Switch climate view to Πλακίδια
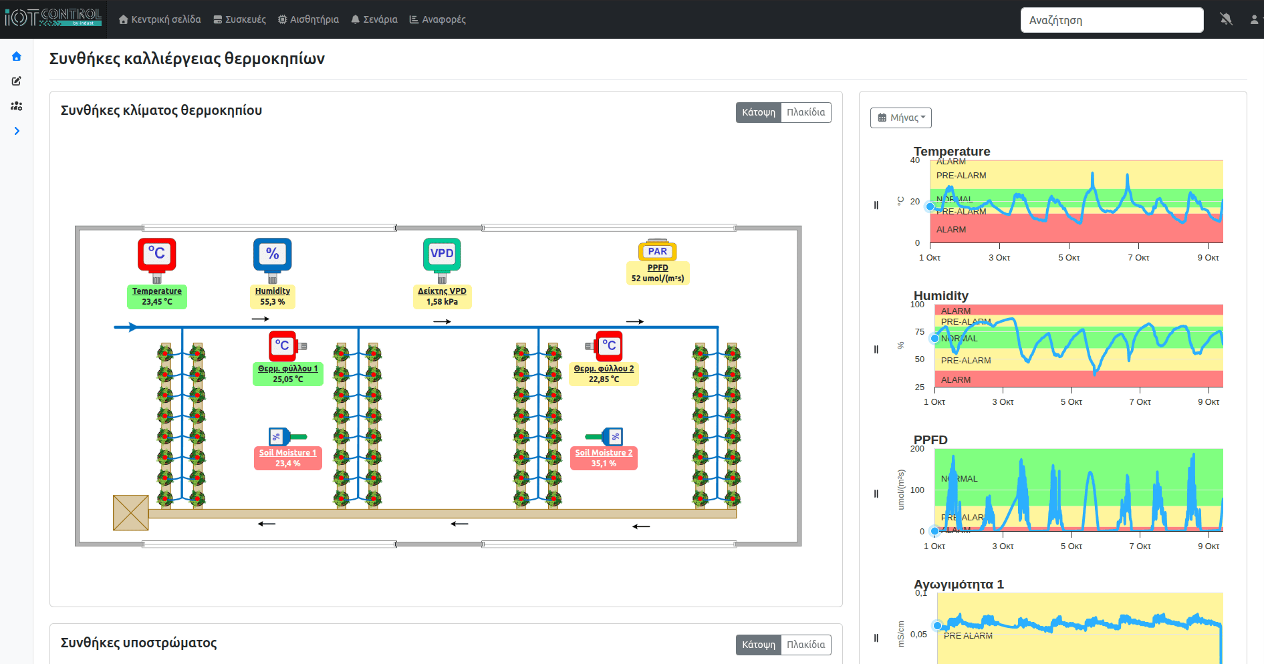 805,112
